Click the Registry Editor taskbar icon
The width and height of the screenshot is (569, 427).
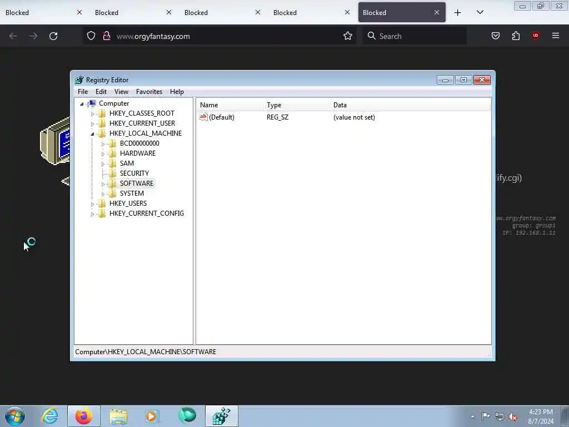221,416
